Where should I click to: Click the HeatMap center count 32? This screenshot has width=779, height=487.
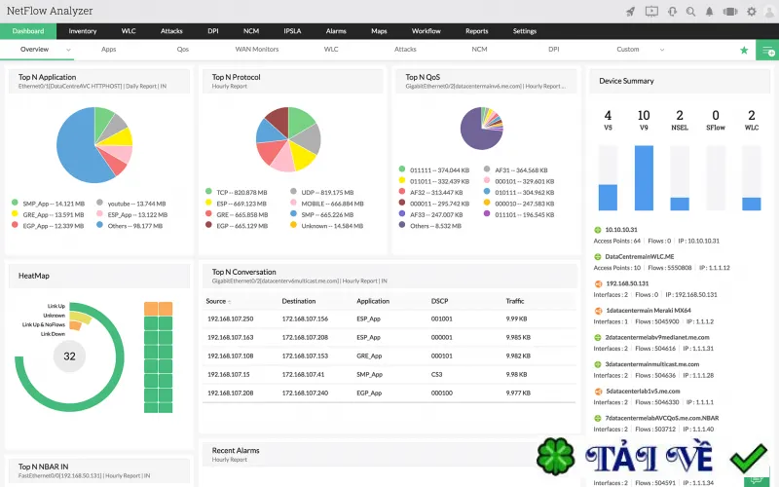[69, 356]
